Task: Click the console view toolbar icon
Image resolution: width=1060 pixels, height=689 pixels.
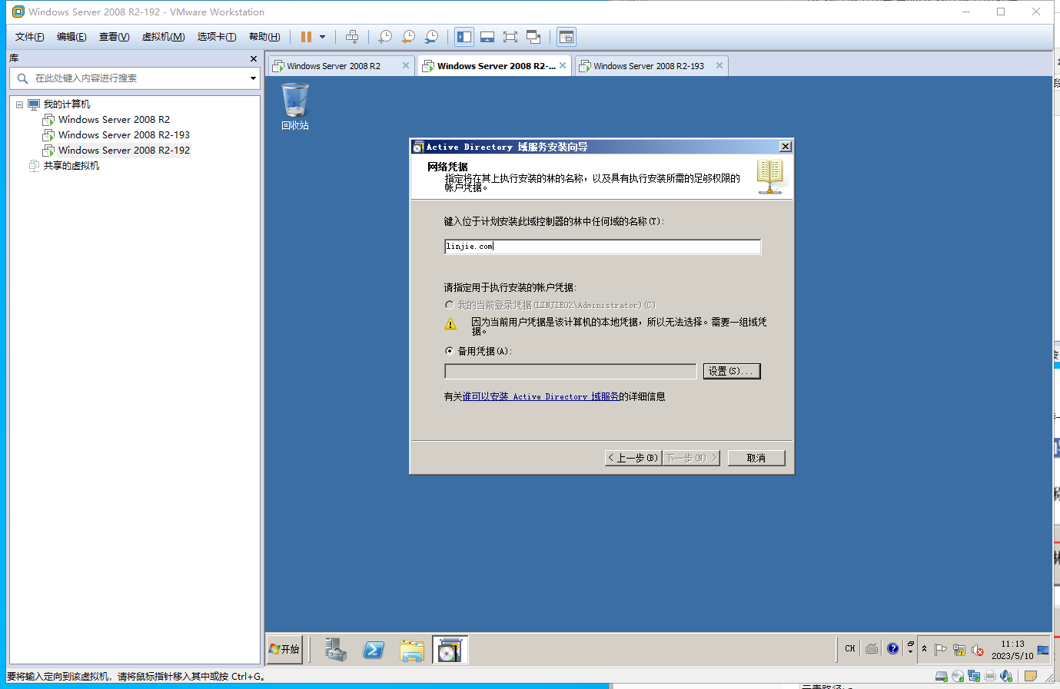Action: point(567,37)
